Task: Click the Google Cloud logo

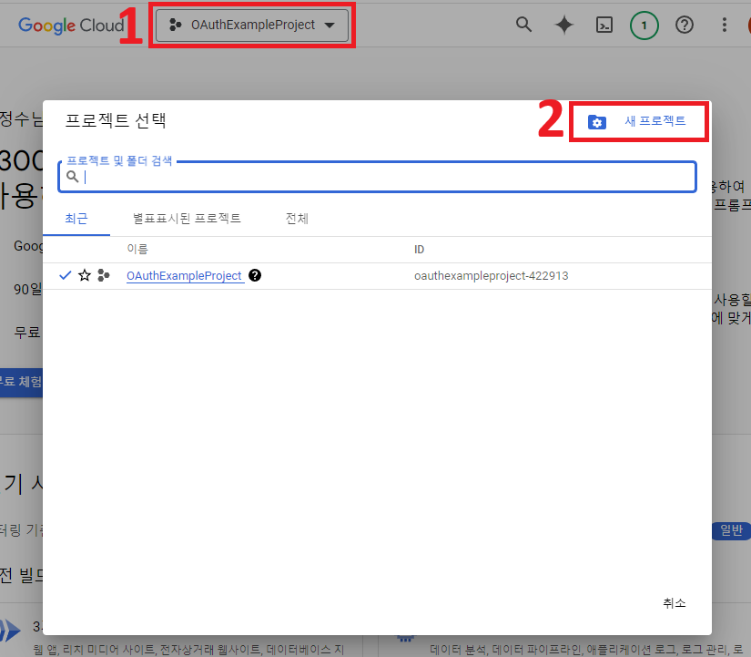Action: coord(71,25)
